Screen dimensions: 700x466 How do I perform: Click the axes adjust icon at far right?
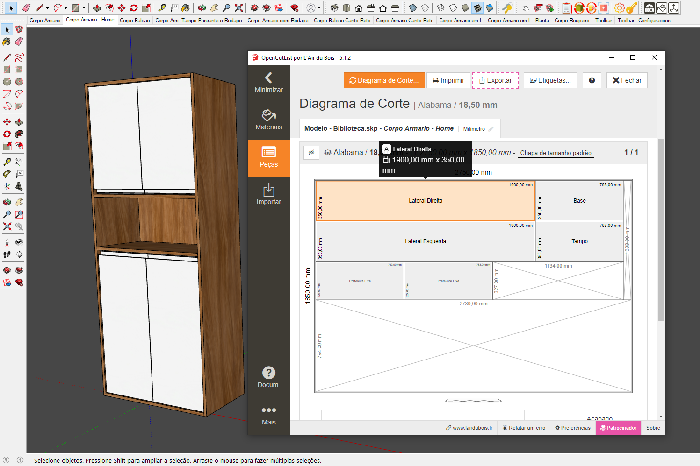click(x=674, y=8)
